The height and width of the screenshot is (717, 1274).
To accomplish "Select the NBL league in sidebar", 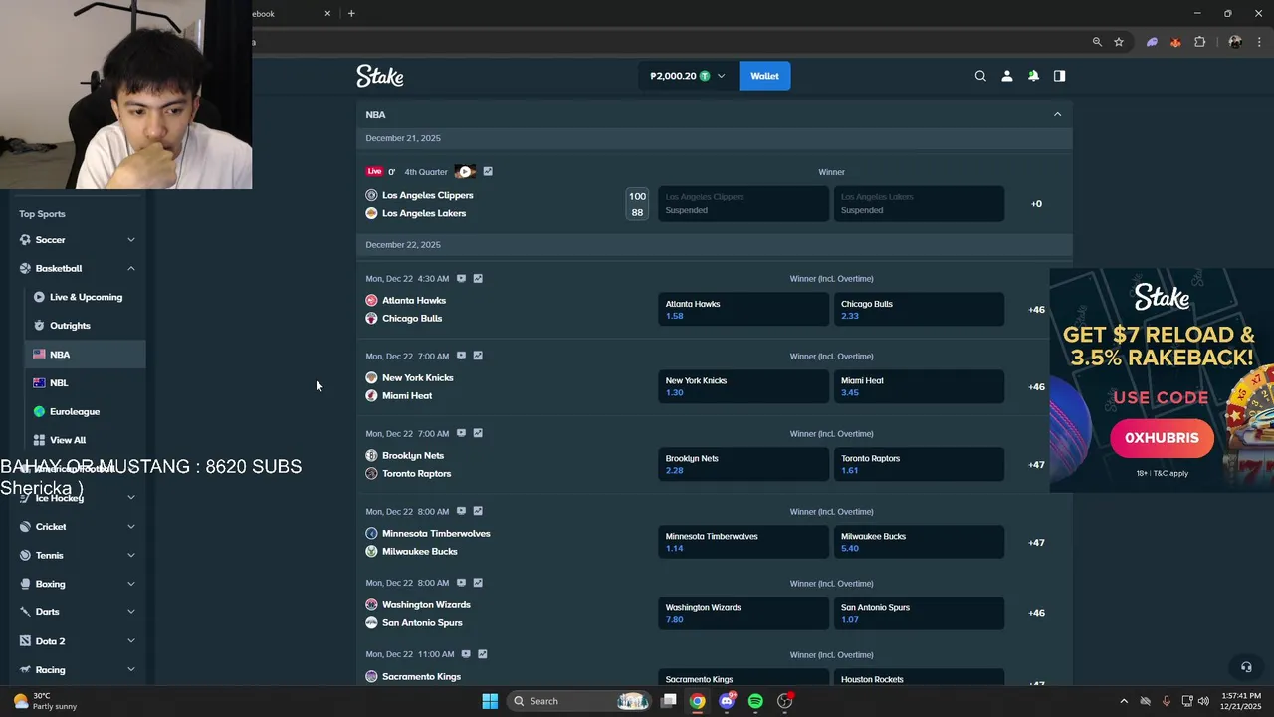I will coord(85,383).
